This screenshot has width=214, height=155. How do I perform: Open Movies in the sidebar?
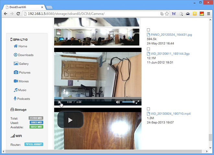click(21, 81)
